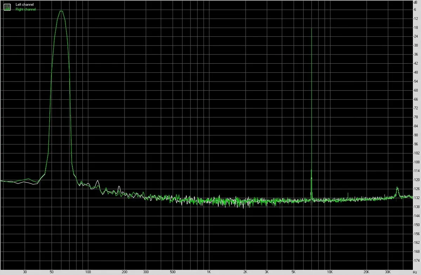This screenshot has width=421, height=275.
Task: Click the "-174" dB axis value
Action: coord(416,260)
